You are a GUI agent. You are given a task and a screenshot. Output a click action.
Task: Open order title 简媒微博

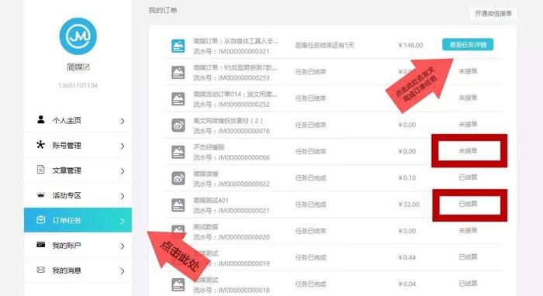[206, 174]
